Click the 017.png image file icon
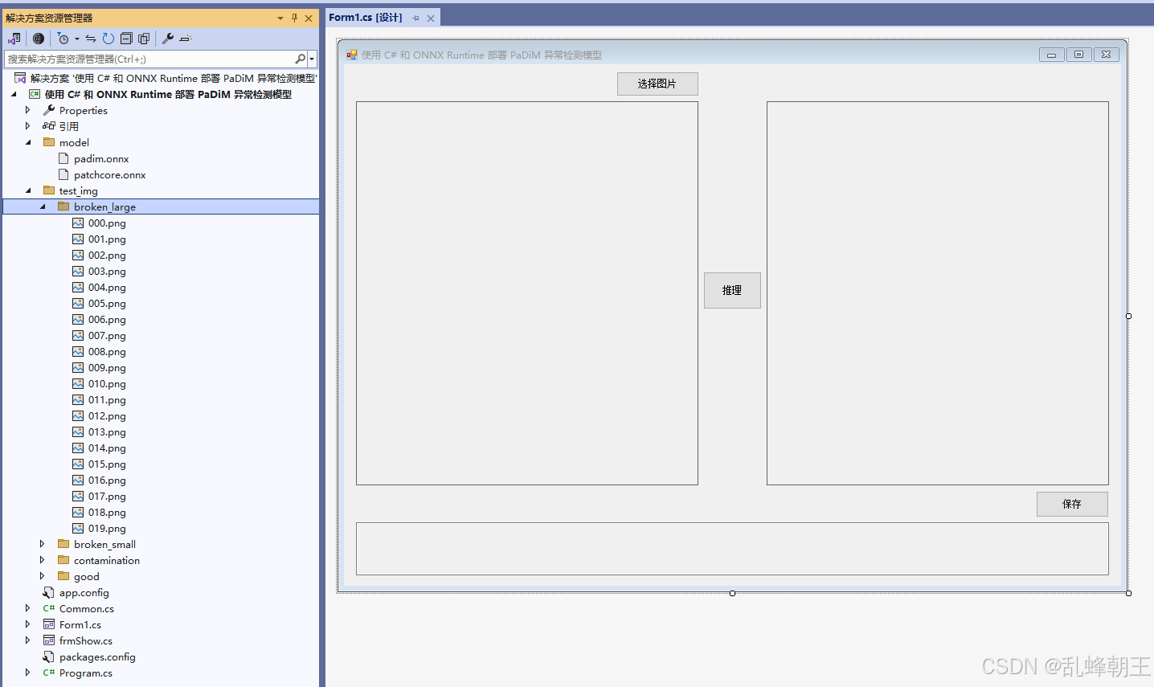1154x687 pixels. click(x=78, y=496)
